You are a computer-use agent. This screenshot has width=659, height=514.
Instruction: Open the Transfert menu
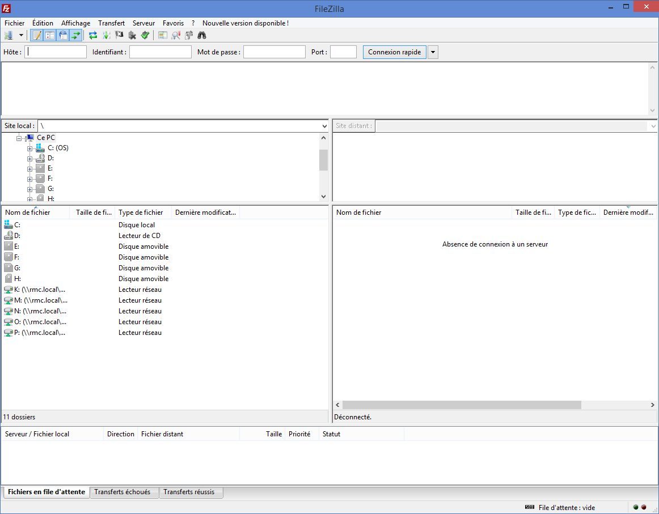click(111, 23)
